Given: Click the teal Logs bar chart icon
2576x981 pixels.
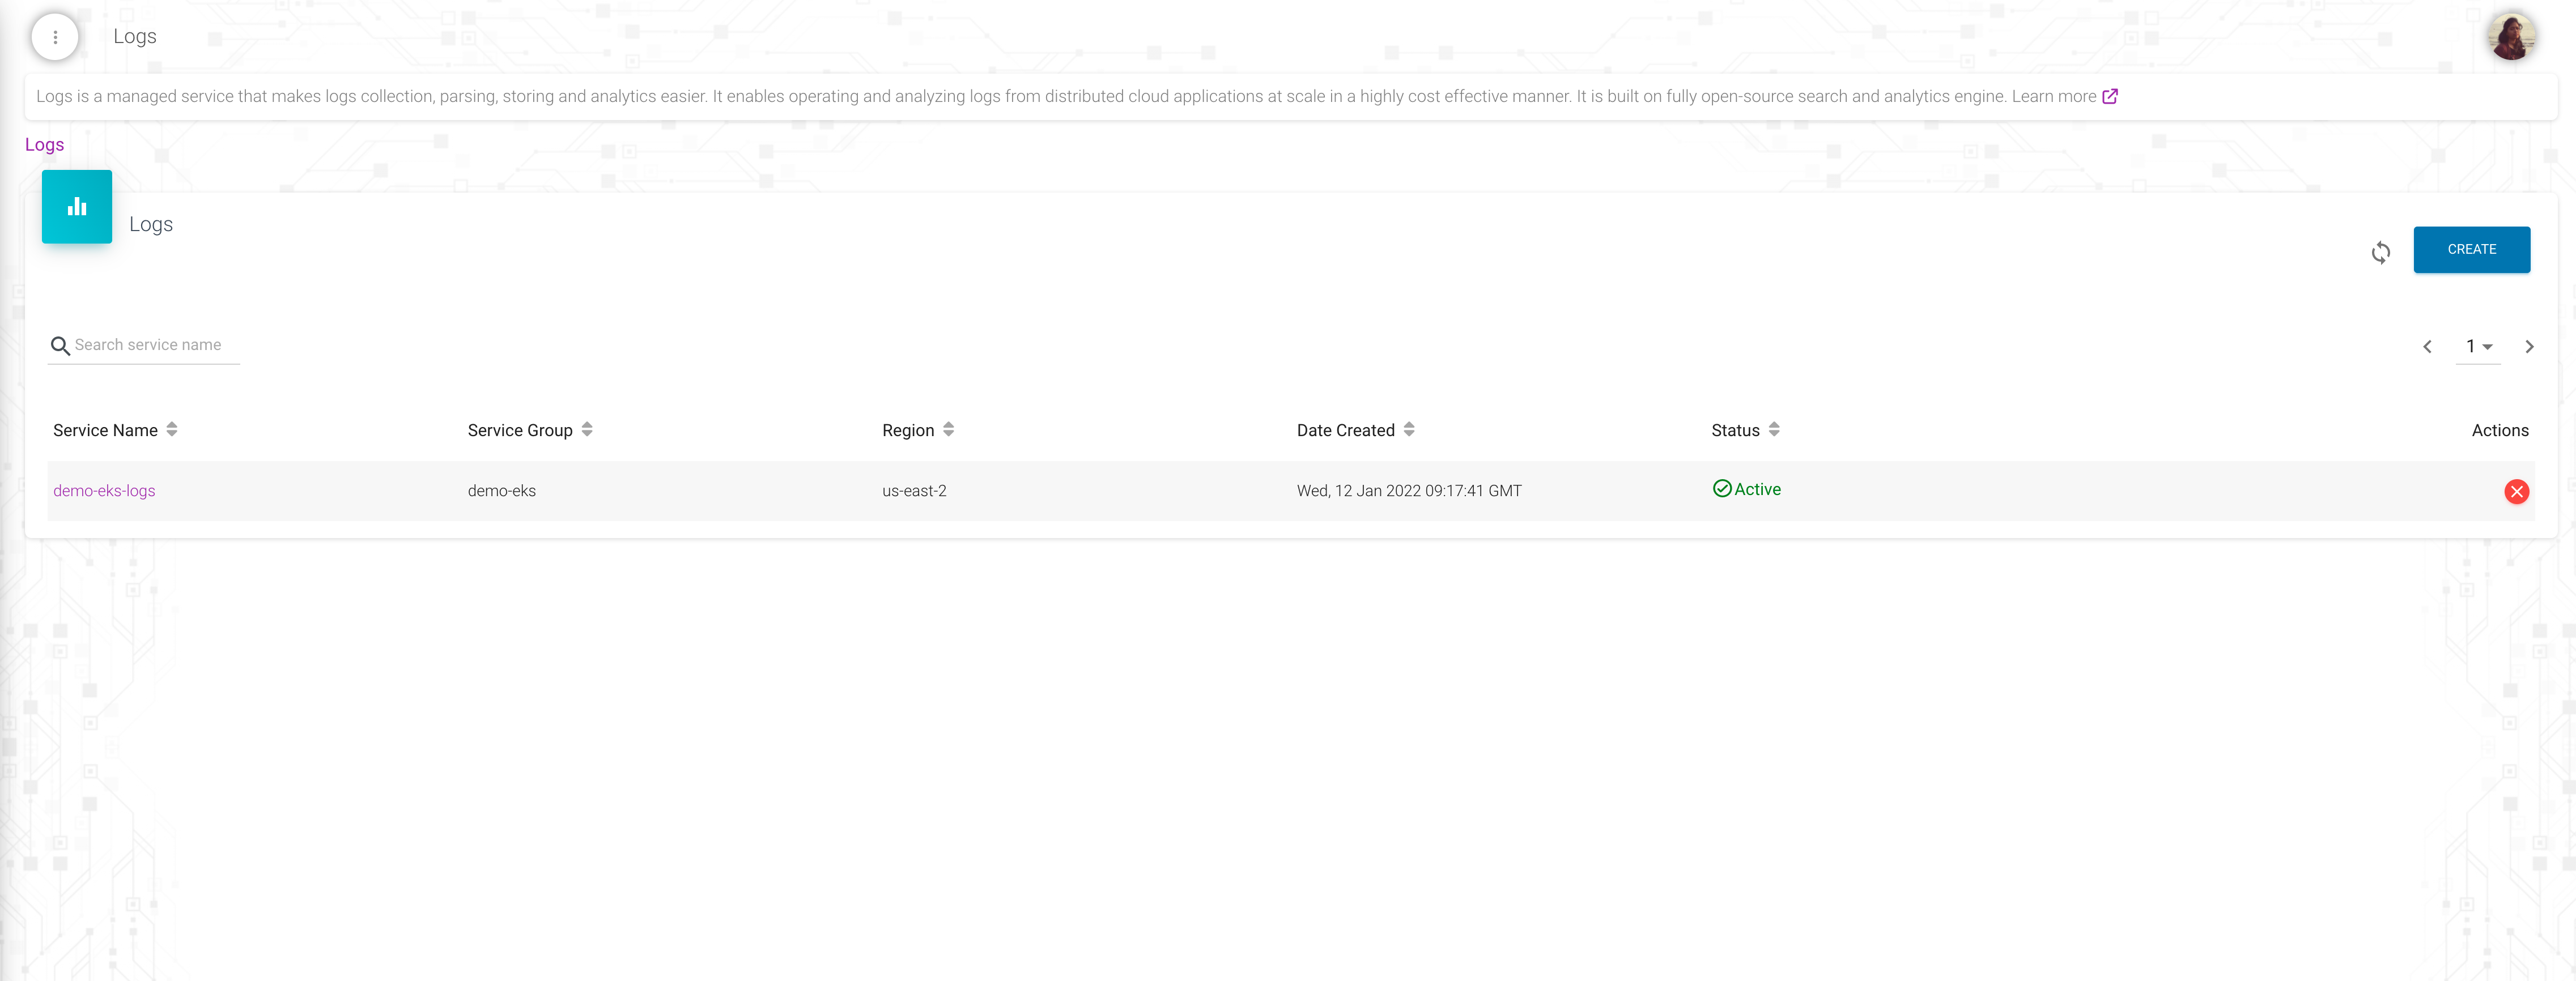Looking at the screenshot, I should pyautogui.click(x=77, y=207).
